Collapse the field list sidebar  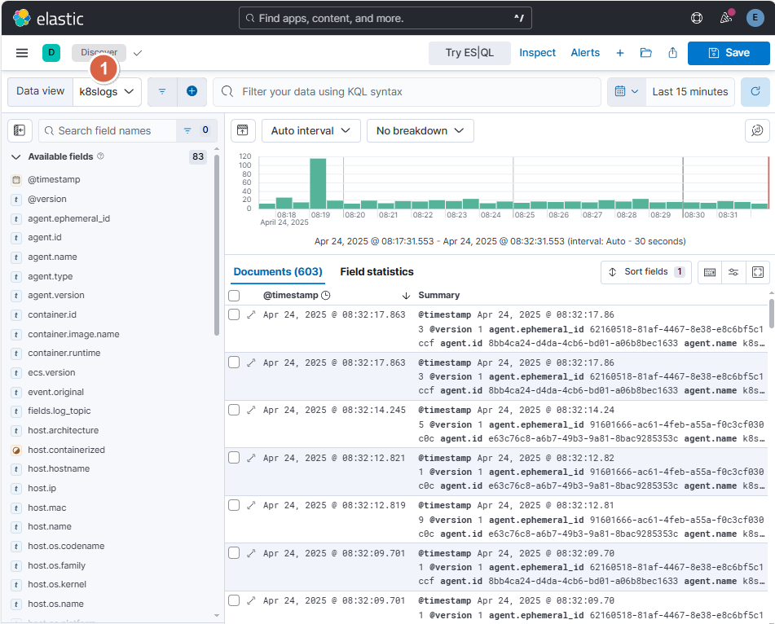(x=20, y=130)
